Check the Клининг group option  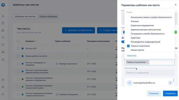tap(128, 21)
